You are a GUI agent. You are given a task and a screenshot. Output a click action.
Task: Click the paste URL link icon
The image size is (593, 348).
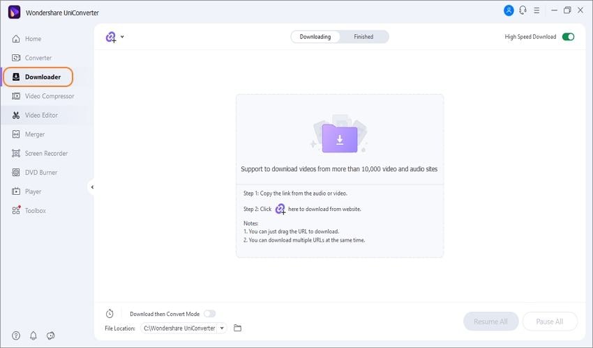click(x=111, y=37)
